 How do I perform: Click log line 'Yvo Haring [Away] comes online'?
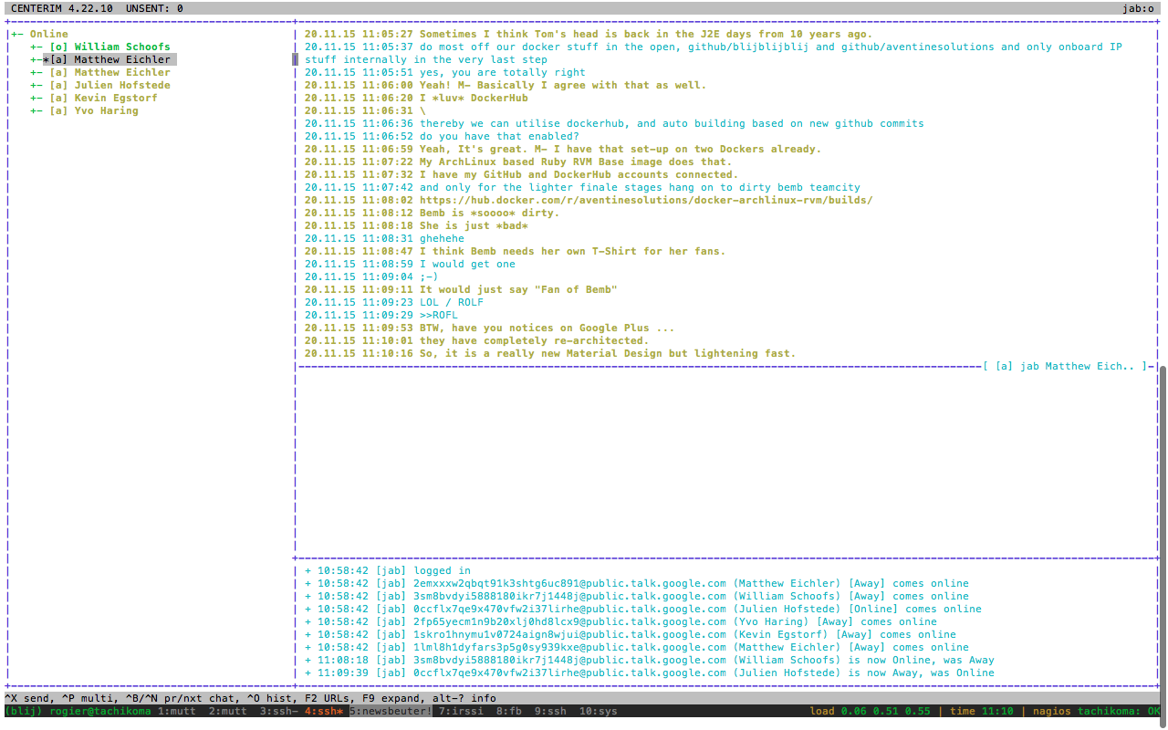point(620,621)
